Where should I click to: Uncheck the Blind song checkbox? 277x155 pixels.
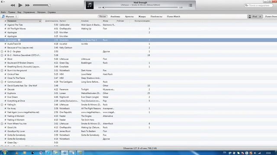pyautogui.click(x=5, y=59)
